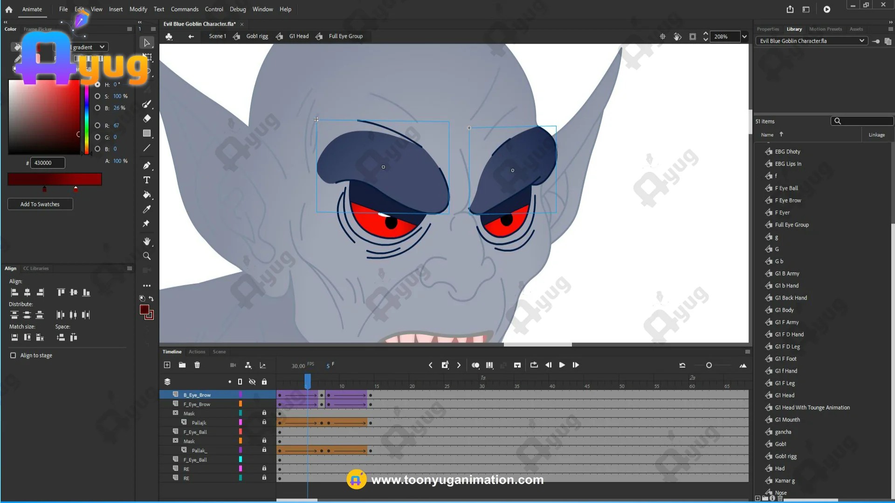Click Add To Swatches button
The height and width of the screenshot is (503, 895).
(x=40, y=204)
